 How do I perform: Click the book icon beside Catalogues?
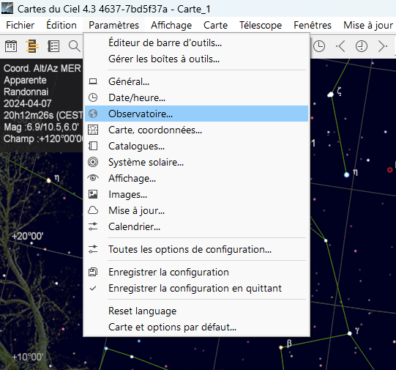pyautogui.click(x=93, y=146)
